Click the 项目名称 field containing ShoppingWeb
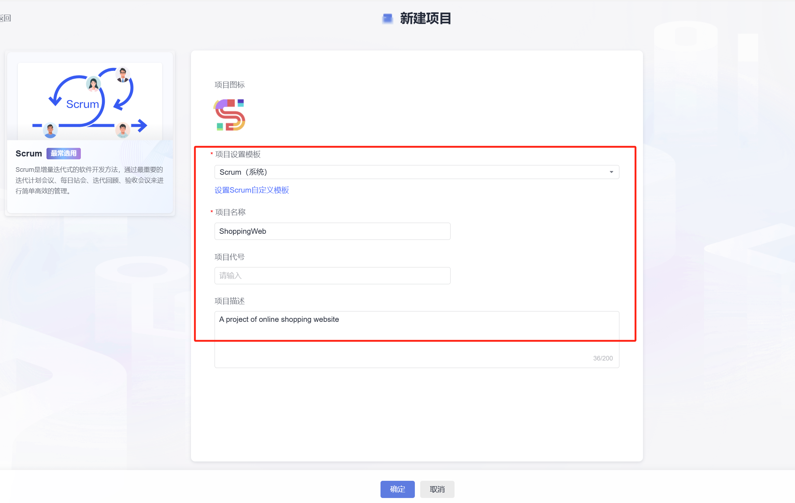Viewport: 795px width, 503px height. (x=332, y=231)
